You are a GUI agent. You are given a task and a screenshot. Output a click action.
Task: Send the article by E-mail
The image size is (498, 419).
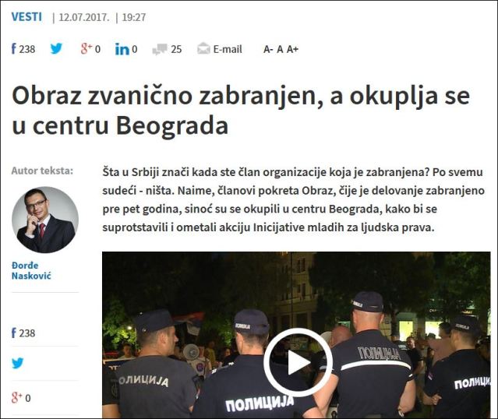pos(220,49)
